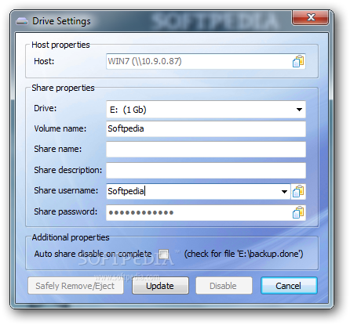Click the paste icon beside Share username

click(298, 191)
